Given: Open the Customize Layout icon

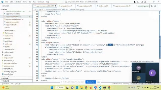Looking at the screenshot, I should pos(145,2).
